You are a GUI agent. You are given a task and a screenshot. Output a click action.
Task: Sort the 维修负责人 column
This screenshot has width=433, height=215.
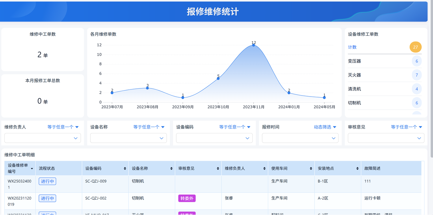pyautogui.click(x=264, y=168)
